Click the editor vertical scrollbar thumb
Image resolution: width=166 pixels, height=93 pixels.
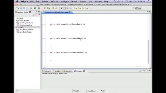[149, 52]
